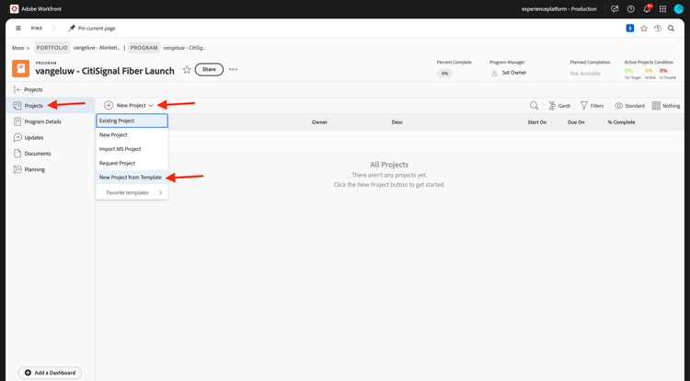
Task: Click the Adobe Workfront logo
Action: click(x=15, y=9)
